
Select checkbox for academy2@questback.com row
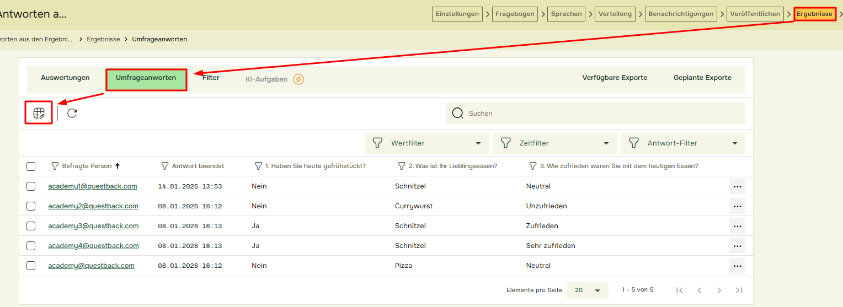click(31, 206)
